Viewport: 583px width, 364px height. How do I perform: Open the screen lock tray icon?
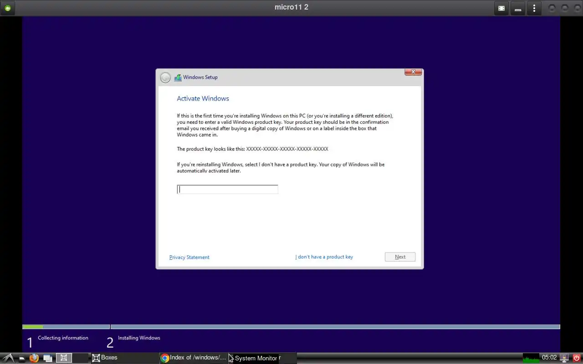[564, 358]
